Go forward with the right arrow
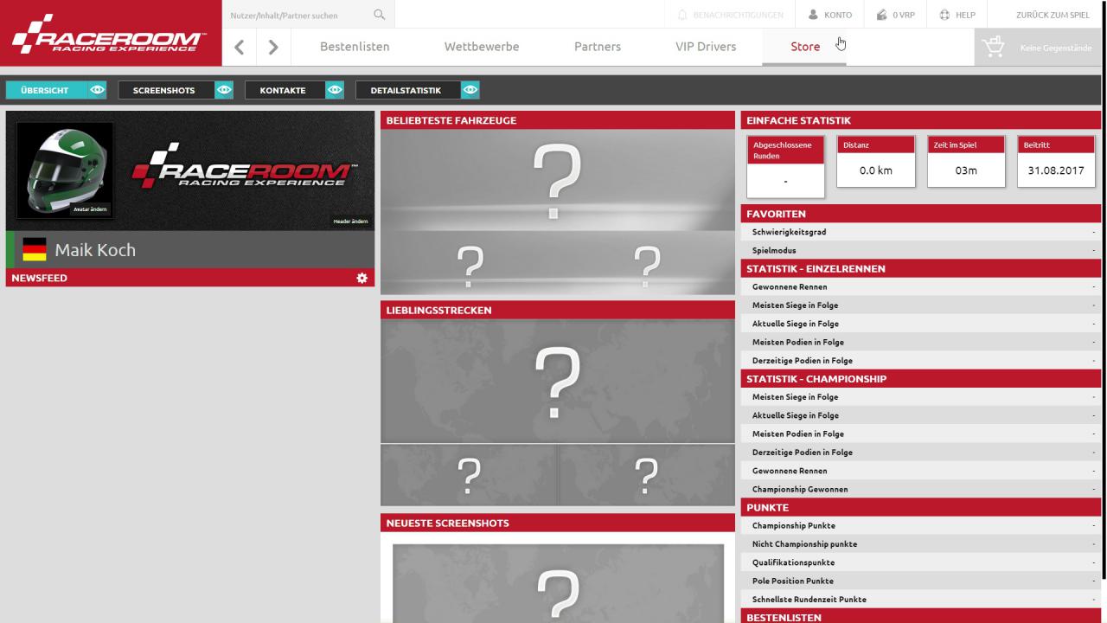Screen dimensions: 1107x623 (x=273, y=48)
